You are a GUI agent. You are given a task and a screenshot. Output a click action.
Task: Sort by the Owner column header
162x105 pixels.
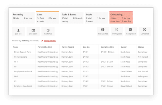[x=124, y=47]
